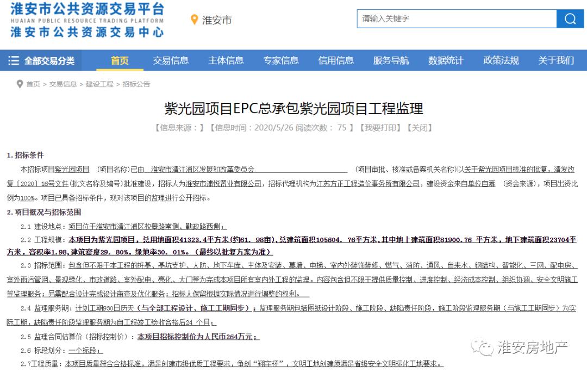The height and width of the screenshot is (373, 587).
Task: View the 政策法规 section
Action: coord(501,61)
